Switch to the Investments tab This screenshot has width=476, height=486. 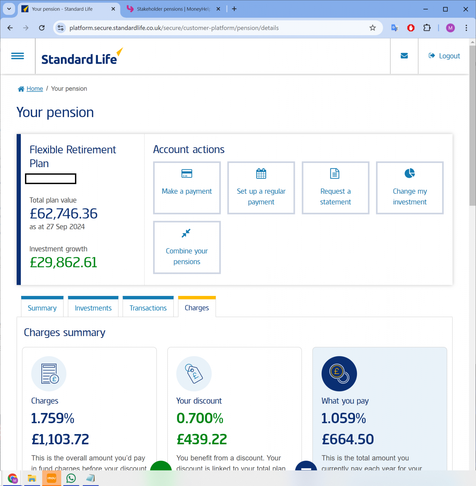tap(93, 307)
